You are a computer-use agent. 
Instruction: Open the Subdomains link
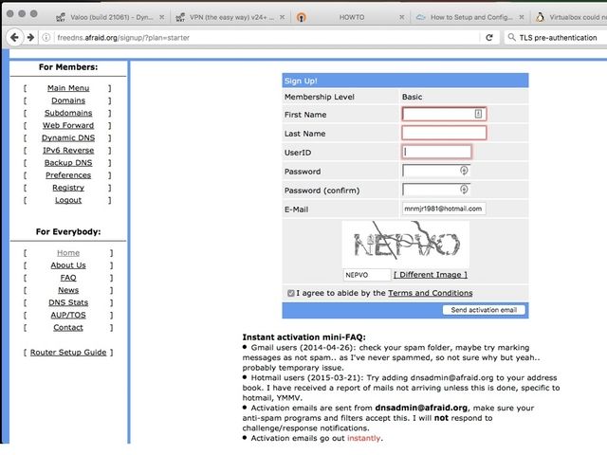(68, 113)
